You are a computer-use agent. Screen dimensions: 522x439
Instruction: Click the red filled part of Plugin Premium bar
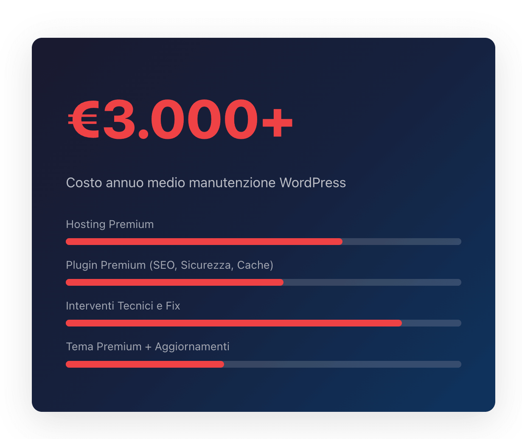pyautogui.click(x=174, y=282)
